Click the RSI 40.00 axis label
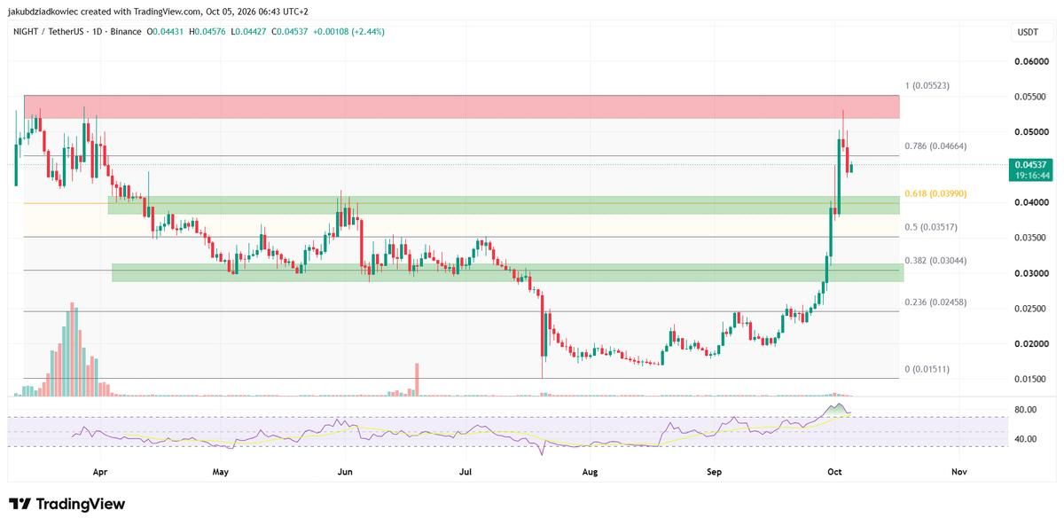The width and height of the screenshot is (1064, 526). 1027,439
